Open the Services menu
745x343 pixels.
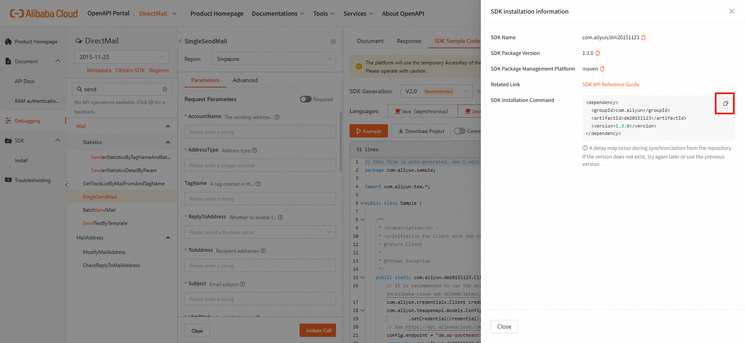(358, 14)
